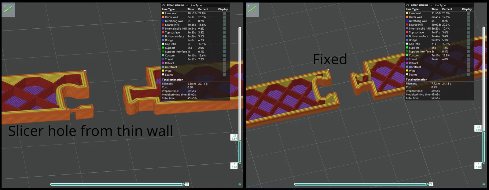Click Sparse infill red swatch in right view
The width and height of the screenshot is (489, 190).
pos(407,25)
